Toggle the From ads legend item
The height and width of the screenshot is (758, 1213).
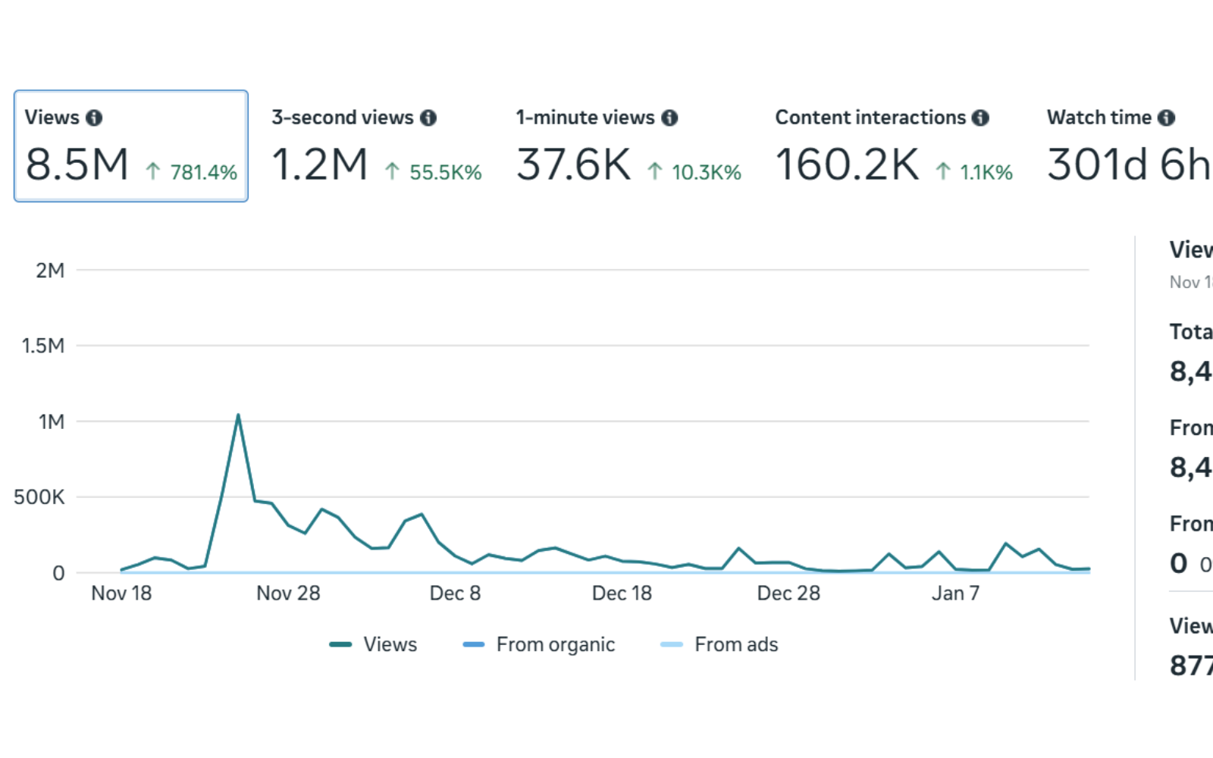point(735,644)
